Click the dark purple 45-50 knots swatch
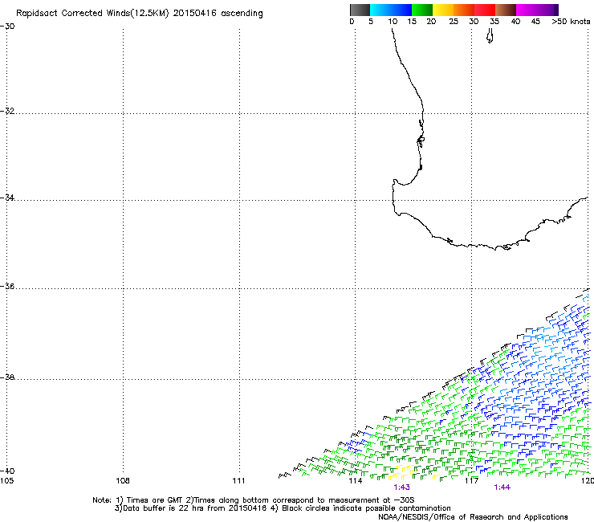The image size is (594, 522). click(547, 10)
